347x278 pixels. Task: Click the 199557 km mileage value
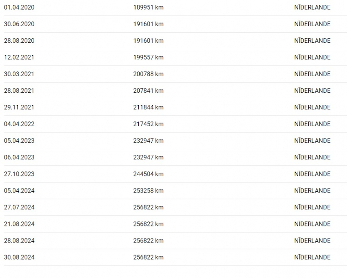pyautogui.click(x=148, y=57)
